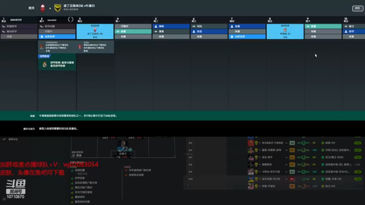The width and height of the screenshot is (365, 205).
Task: Click the analysis icon on day 7's 分析对手 session
Action: point(232,36)
